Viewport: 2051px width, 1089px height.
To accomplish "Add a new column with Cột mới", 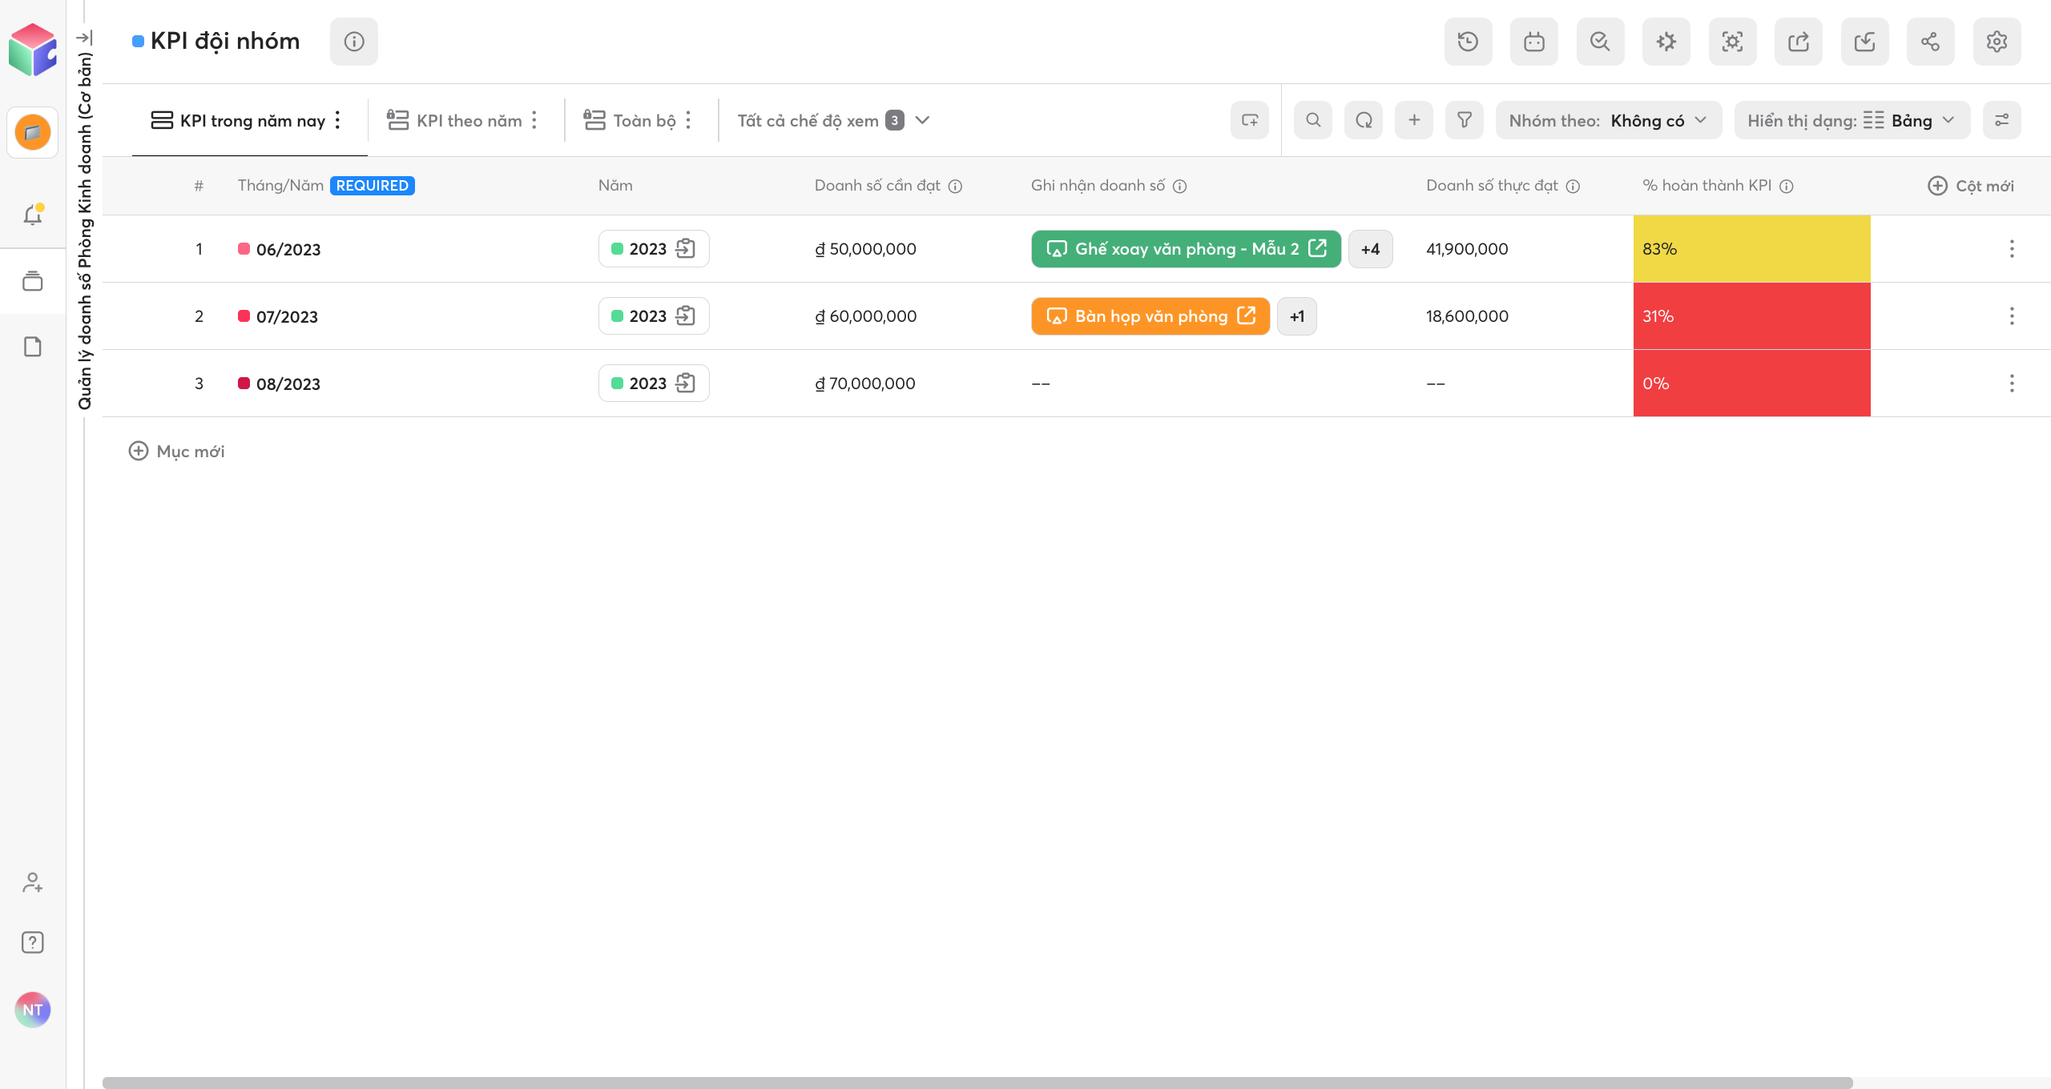I will click(1971, 186).
